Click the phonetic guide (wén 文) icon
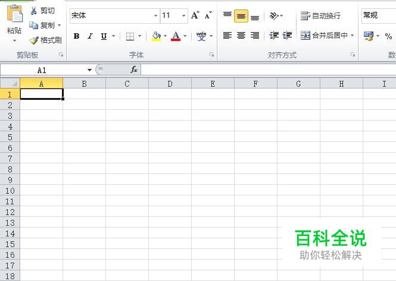Viewport: 396px width, 281px height. click(x=201, y=36)
